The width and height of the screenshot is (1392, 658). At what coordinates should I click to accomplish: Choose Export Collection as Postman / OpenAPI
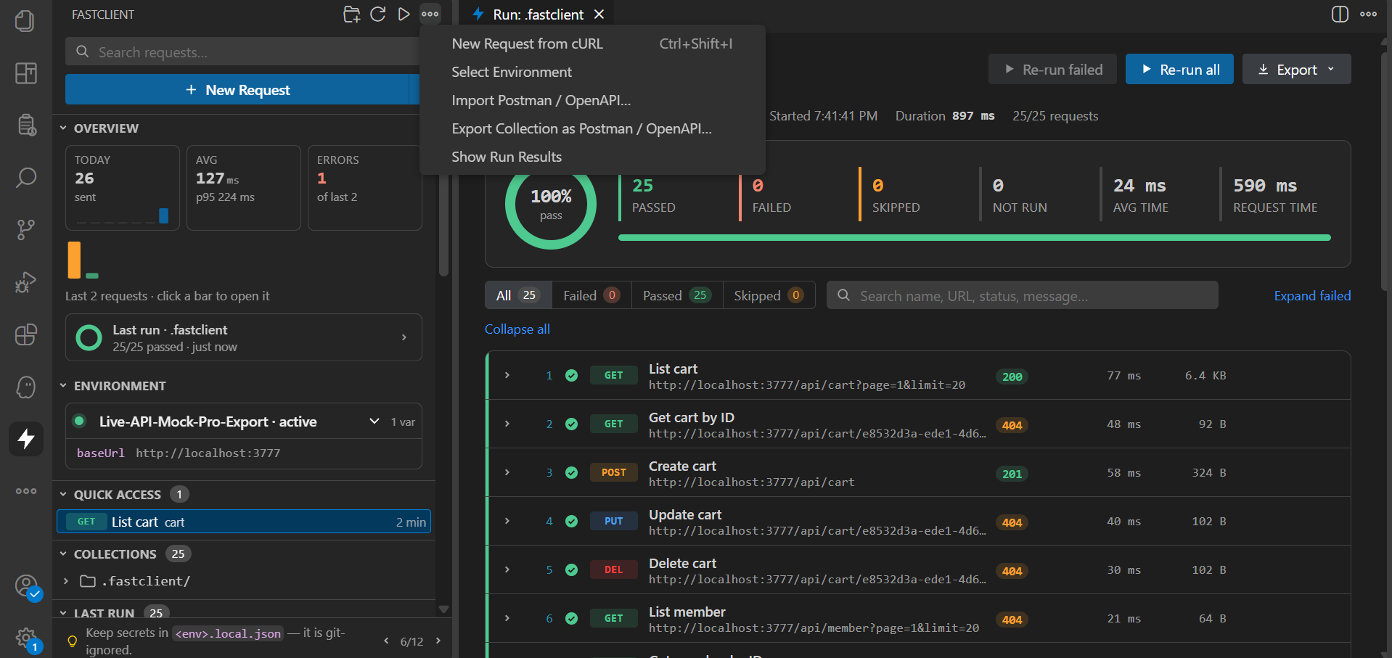click(x=592, y=128)
